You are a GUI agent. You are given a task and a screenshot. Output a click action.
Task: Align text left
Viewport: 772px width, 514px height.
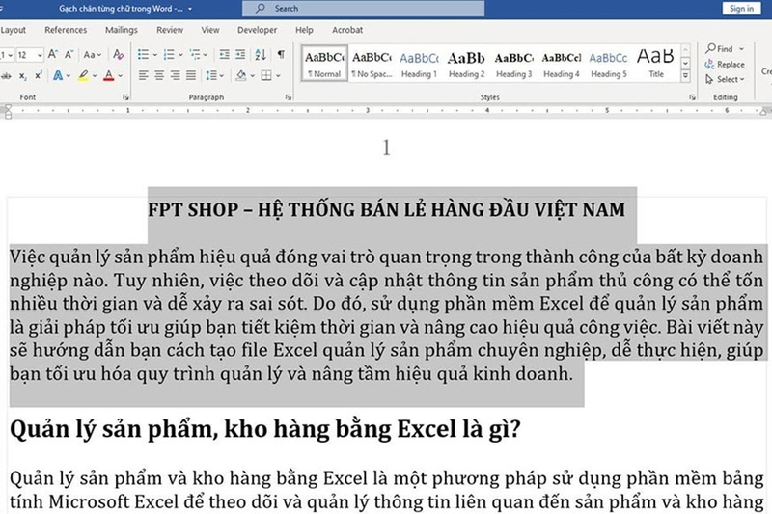[x=143, y=75]
